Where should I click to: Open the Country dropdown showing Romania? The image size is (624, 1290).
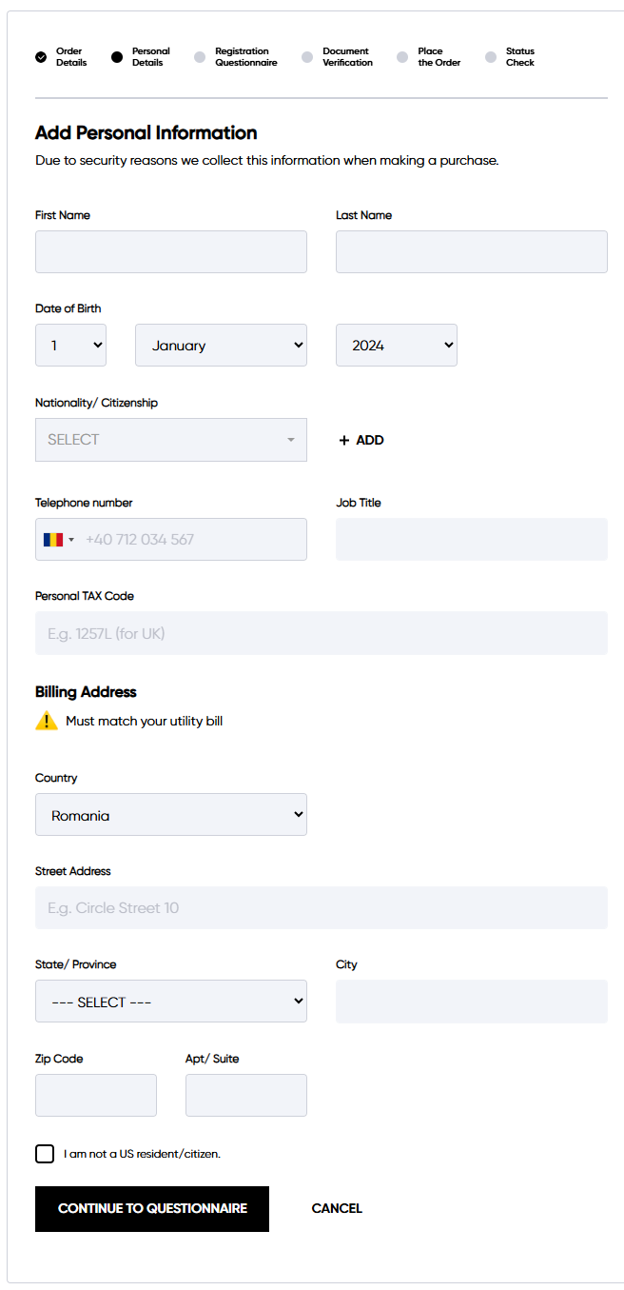[x=171, y=815]
